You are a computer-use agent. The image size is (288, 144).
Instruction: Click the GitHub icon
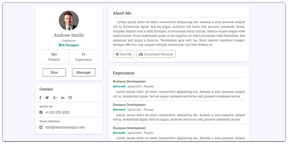coord(70,98)
